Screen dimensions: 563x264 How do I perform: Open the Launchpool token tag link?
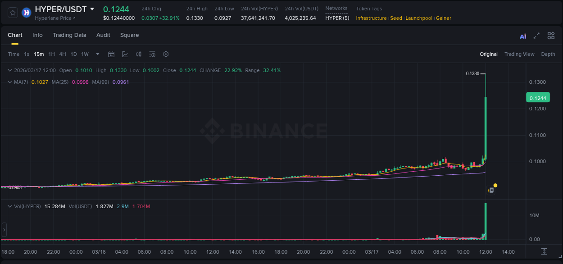pyautogui.click(x=419, y=18)
